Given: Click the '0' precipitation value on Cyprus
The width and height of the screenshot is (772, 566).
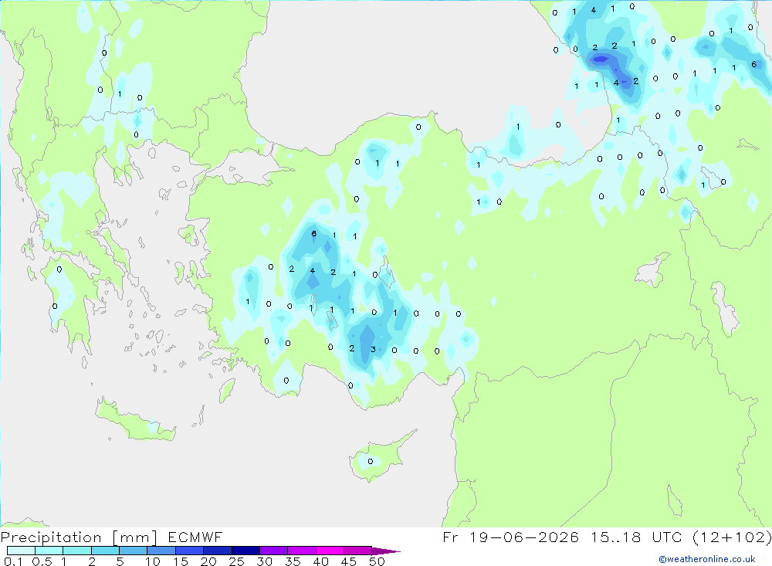Looking at the screenshot, I should coord(371,462).
